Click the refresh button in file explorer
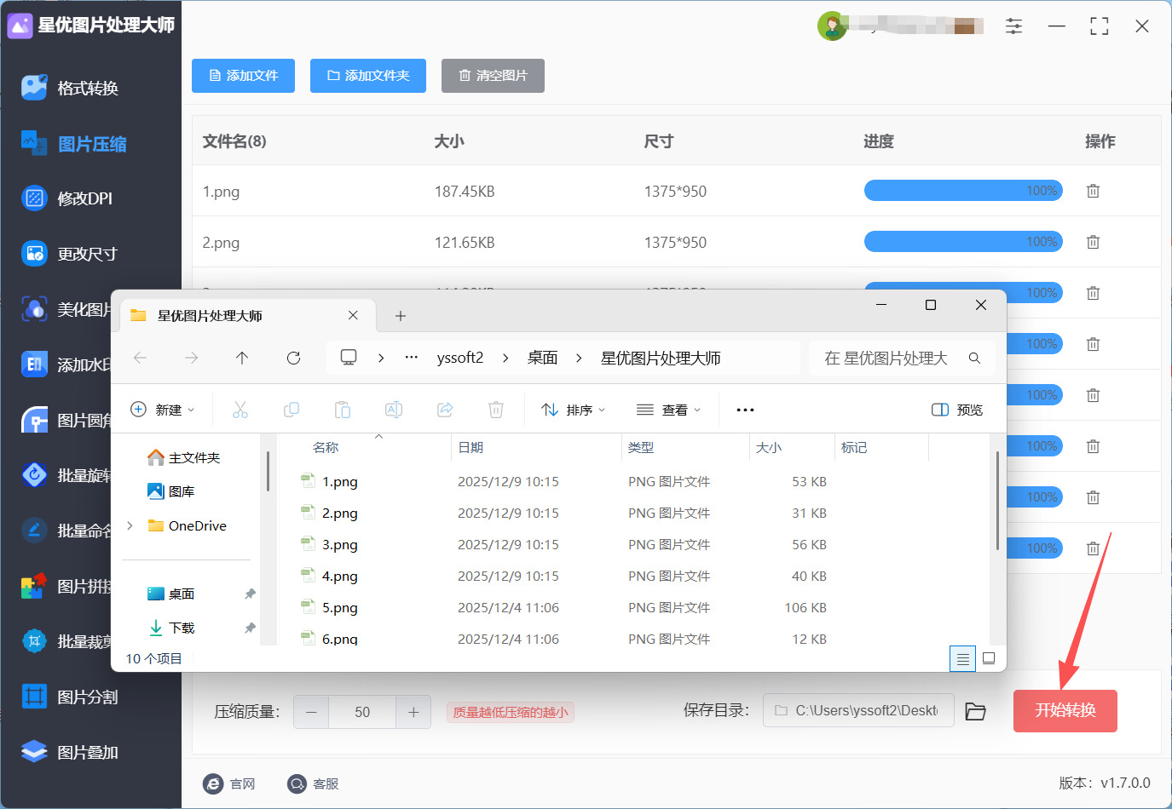 tap(293, 358)
